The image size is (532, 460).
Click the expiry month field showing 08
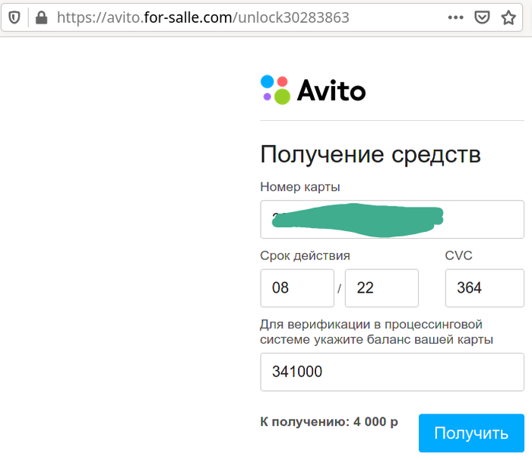tap(296, 288)
